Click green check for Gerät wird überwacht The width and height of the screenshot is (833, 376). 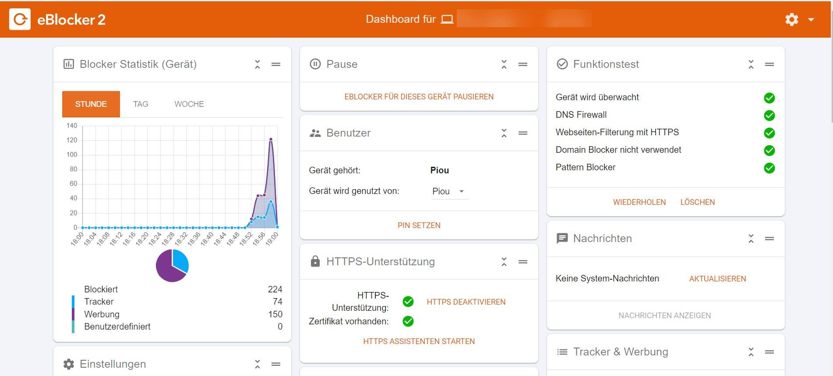(769, 98)
